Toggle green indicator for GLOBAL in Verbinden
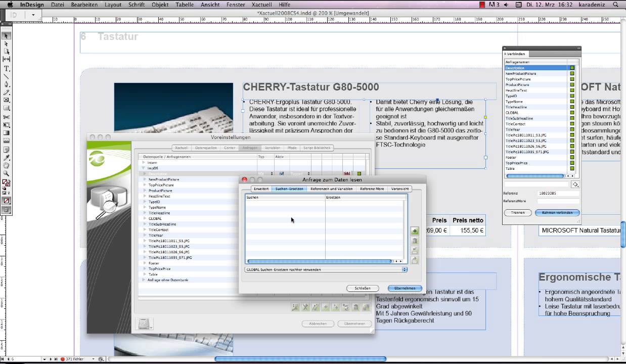The image size is (626, 364). click(572, 113)
